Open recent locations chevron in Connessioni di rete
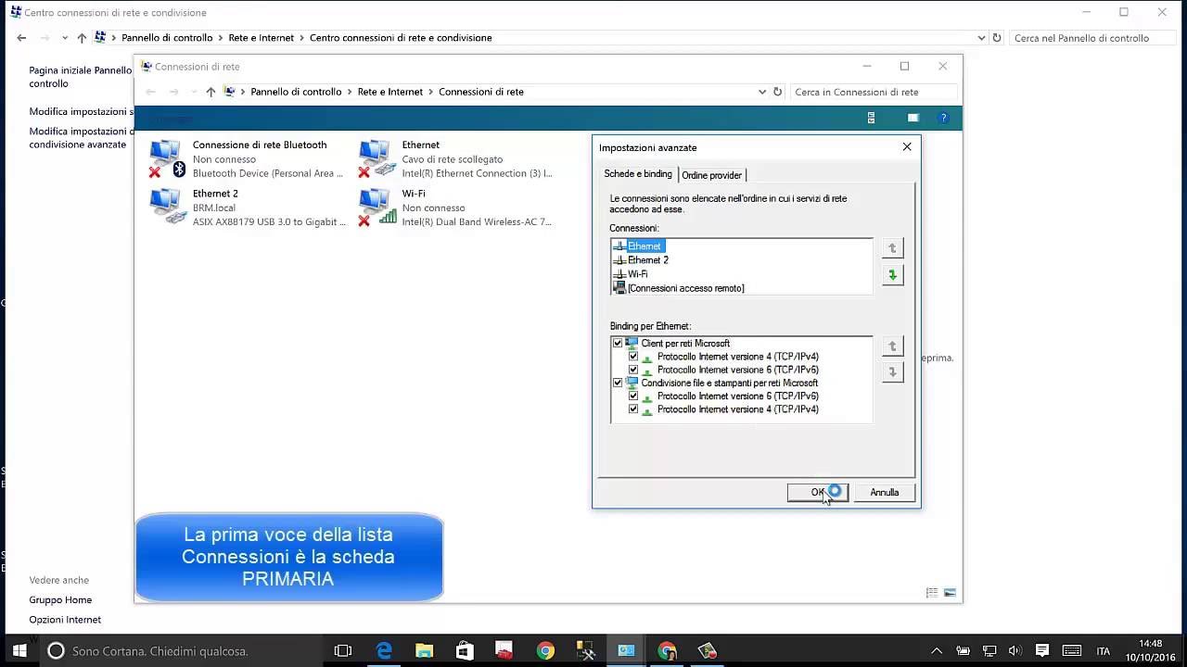The height and width of the screenshot is (667, 1187). pos(194,92)
